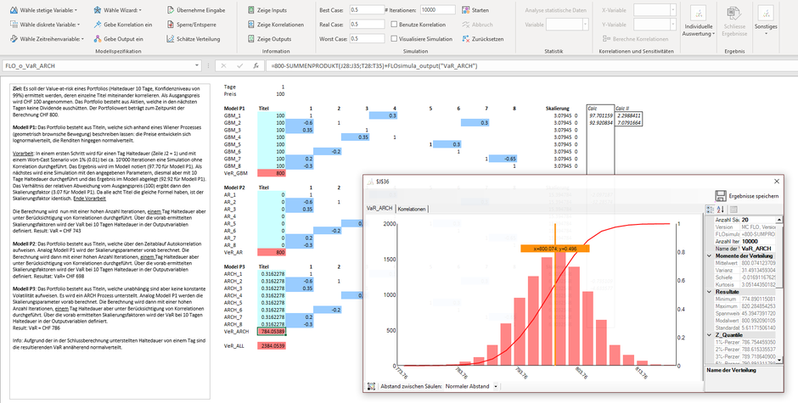This screenshot has width=798, height=403.
Task: Click Zeige Inputs
Action: [267, 10]
